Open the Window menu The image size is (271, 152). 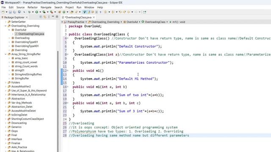(x=89, y=7)
